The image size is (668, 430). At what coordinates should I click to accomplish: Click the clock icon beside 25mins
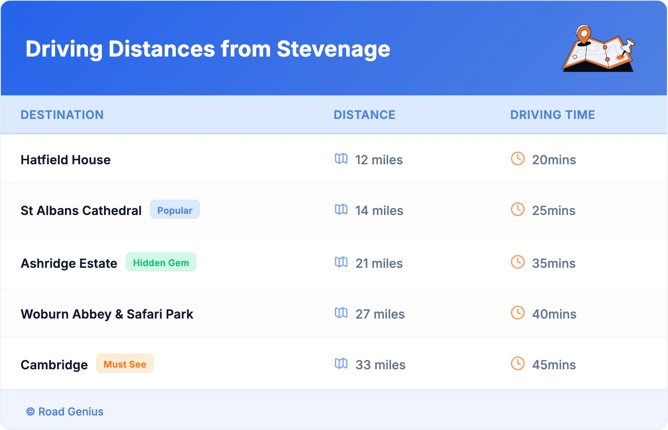(518, 209)
